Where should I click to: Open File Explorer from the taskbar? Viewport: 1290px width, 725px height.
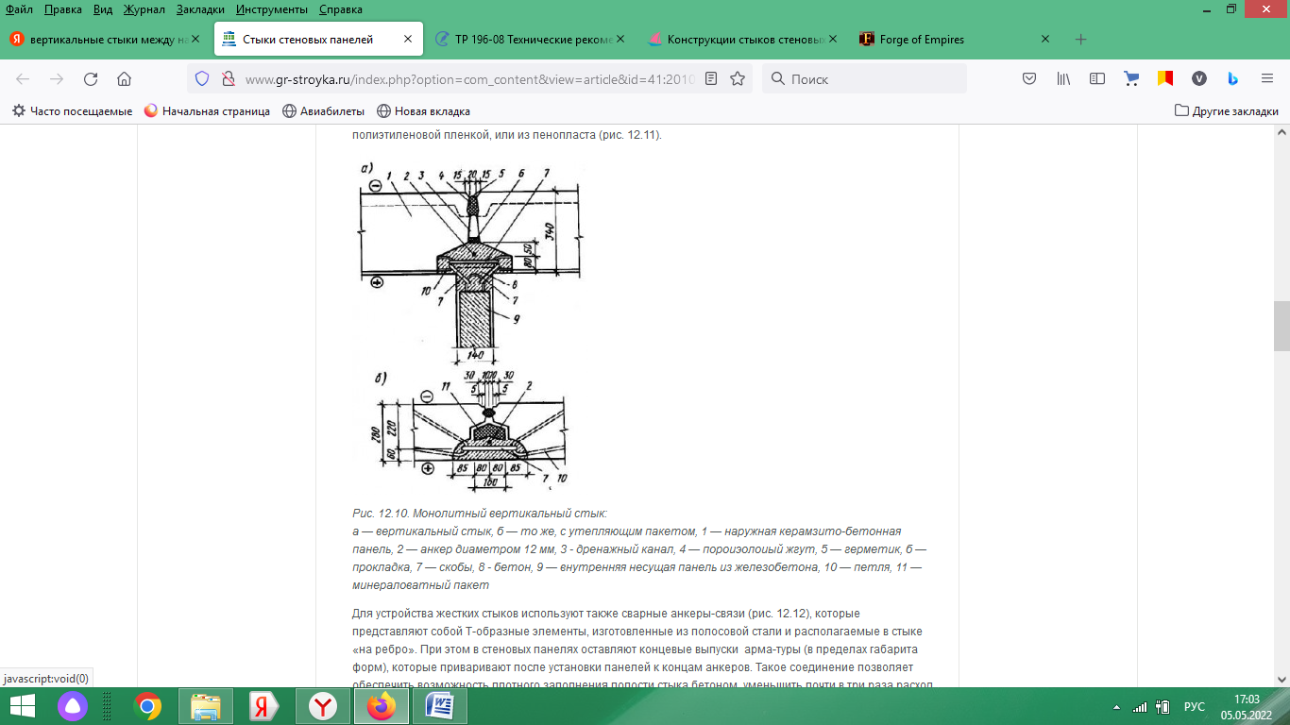tap(205, 706)
